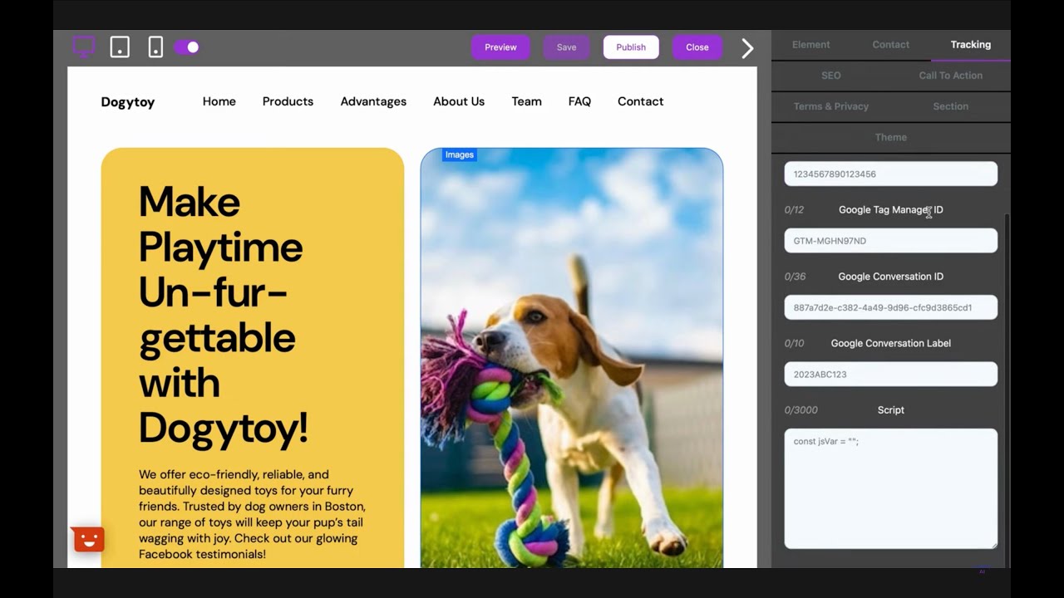1064x598 pixels.
Task: Click the Images label tag on photo
Action: (x=459, y=154)
